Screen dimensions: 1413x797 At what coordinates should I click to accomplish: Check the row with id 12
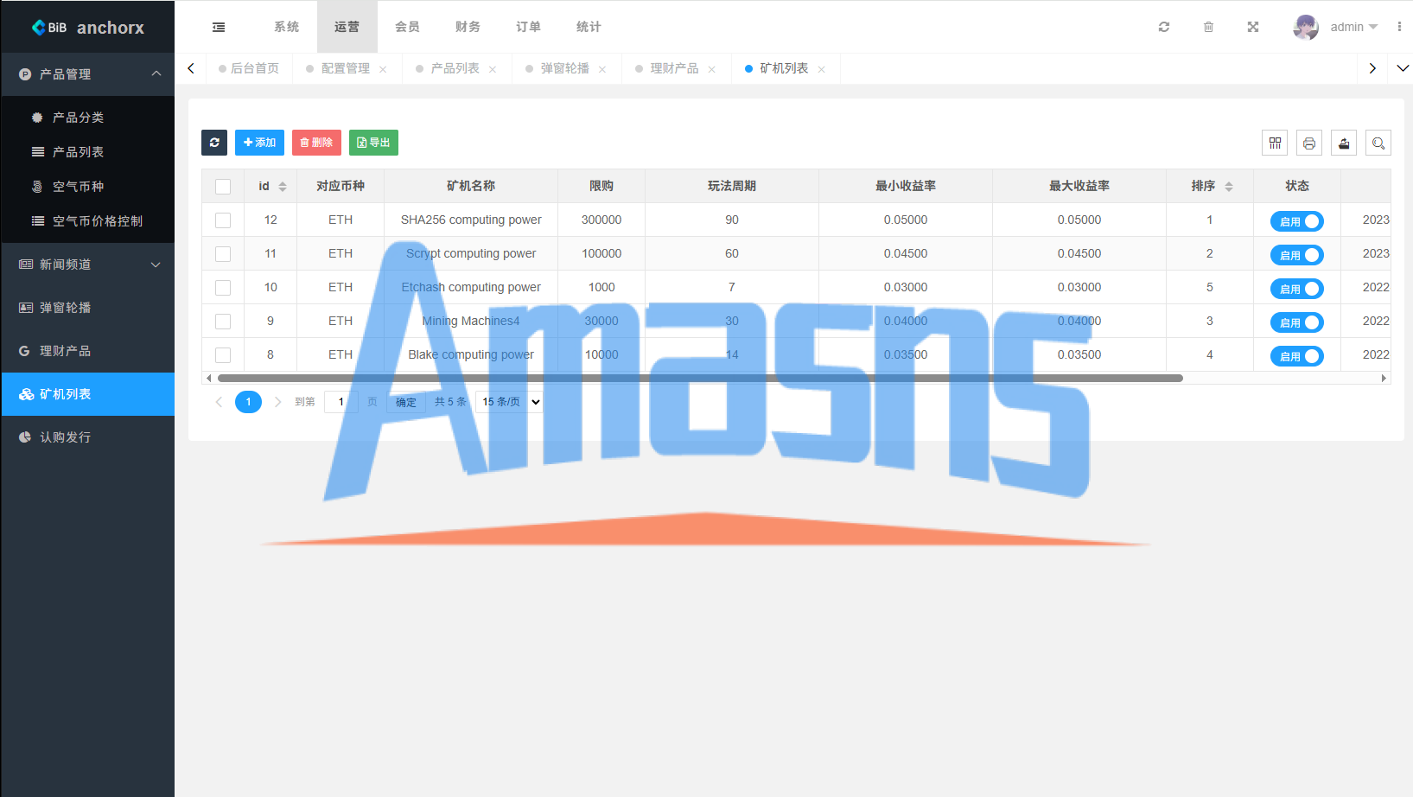pos(223,220)
